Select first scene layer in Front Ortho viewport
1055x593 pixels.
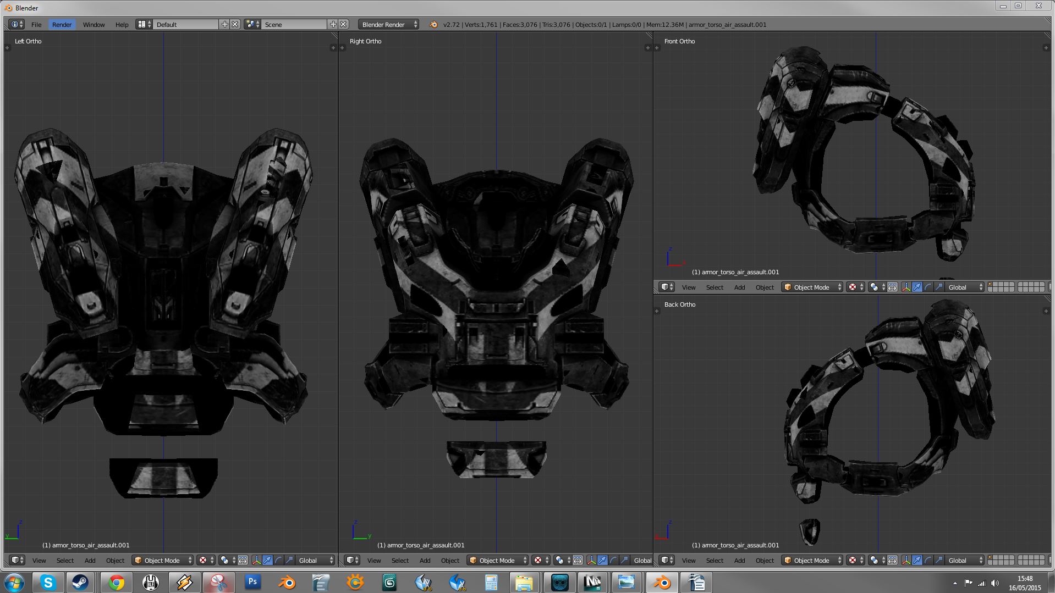990,285
